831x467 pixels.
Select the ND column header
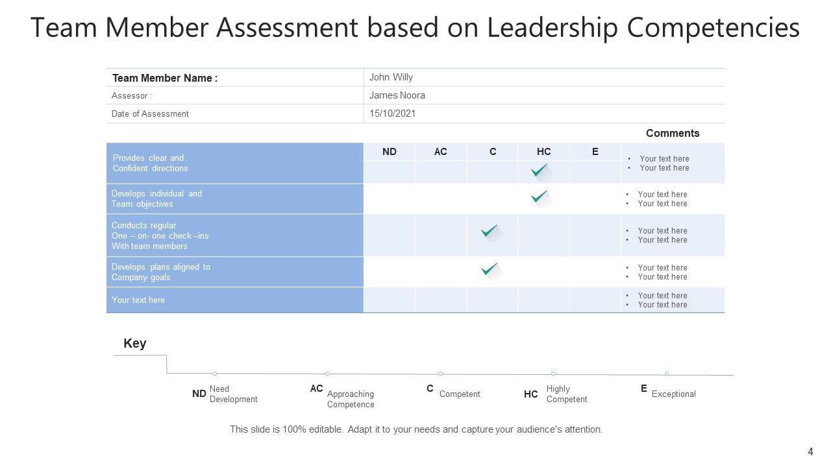pyautogui.click(x=390, y=152)
